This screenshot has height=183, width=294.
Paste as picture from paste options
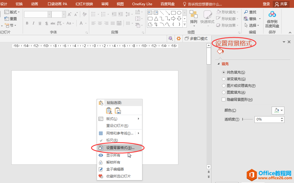[x=118, y=111]
